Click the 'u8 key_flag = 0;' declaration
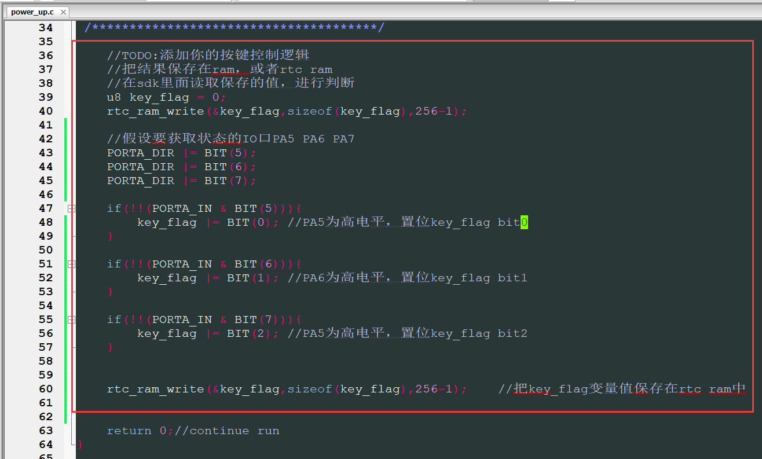 (x=167, y=97)
